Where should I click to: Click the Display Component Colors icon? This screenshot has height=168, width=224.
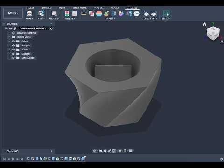(x=129, y=14)
